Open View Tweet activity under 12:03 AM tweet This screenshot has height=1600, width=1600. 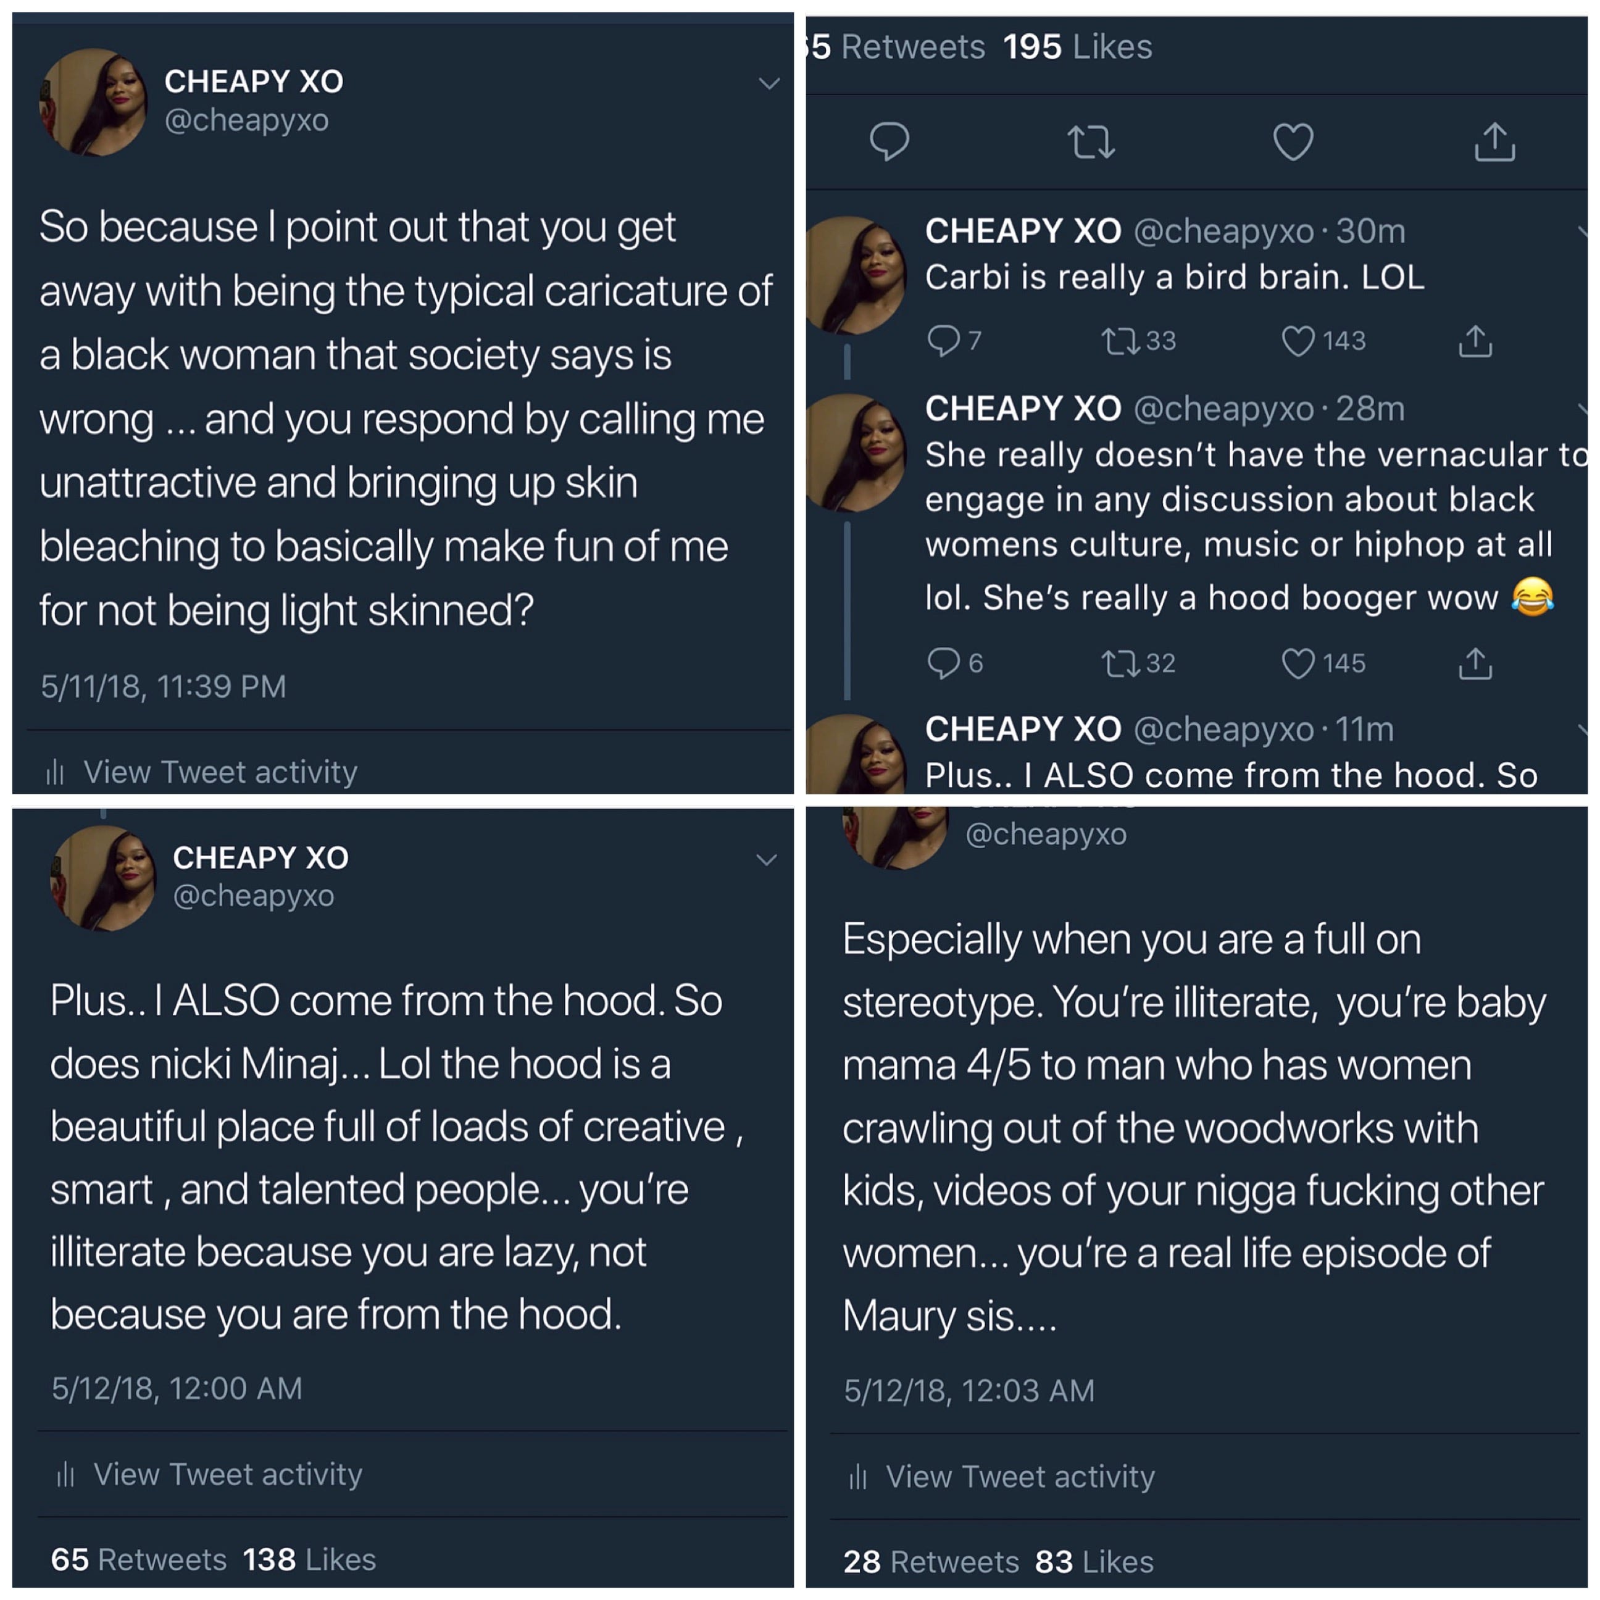coord(1020,1476)
